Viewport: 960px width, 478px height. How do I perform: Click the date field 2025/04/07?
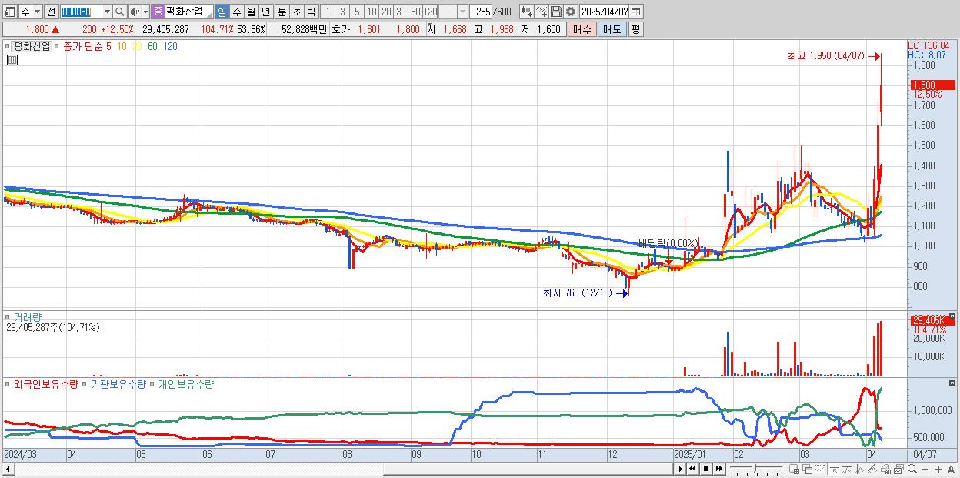tap(605, 12)
